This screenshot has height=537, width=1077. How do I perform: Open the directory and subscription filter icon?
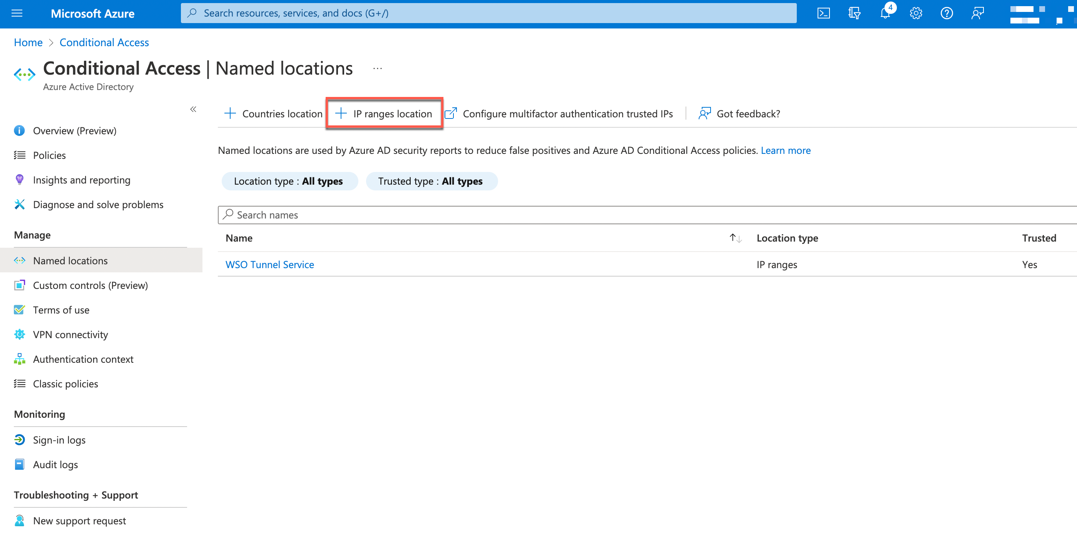[855, 13]
